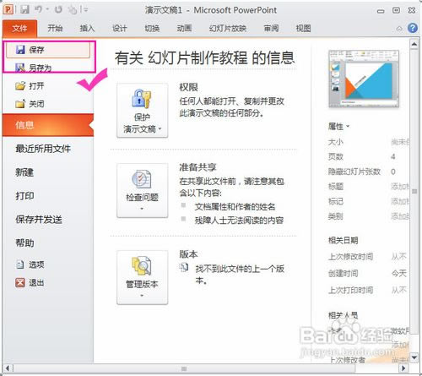Image resolution: width=422 pixels, height=376 pixels.
Task: Click the 页数 property label
Action: [x=336, y=156]
